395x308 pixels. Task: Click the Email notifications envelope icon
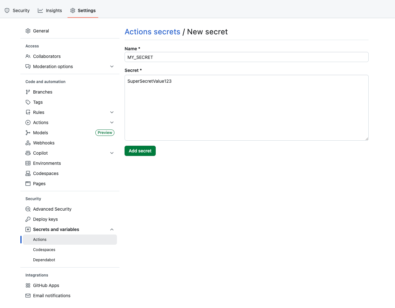[28, 296]
